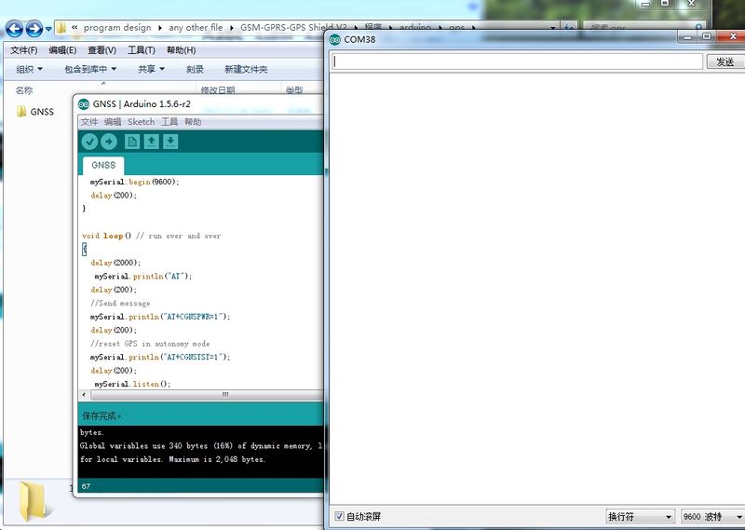This screenshot has height=530, width=745.
Task: Click 'program design' in address breadcrumb
Action: click(117, 28)
